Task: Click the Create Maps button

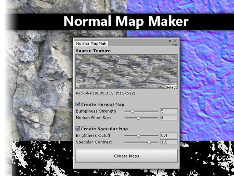Action: (126, 156)
